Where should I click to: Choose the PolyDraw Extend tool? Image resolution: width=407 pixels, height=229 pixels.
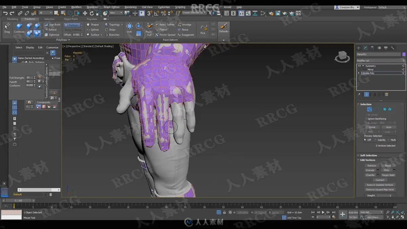pos(51,30)
